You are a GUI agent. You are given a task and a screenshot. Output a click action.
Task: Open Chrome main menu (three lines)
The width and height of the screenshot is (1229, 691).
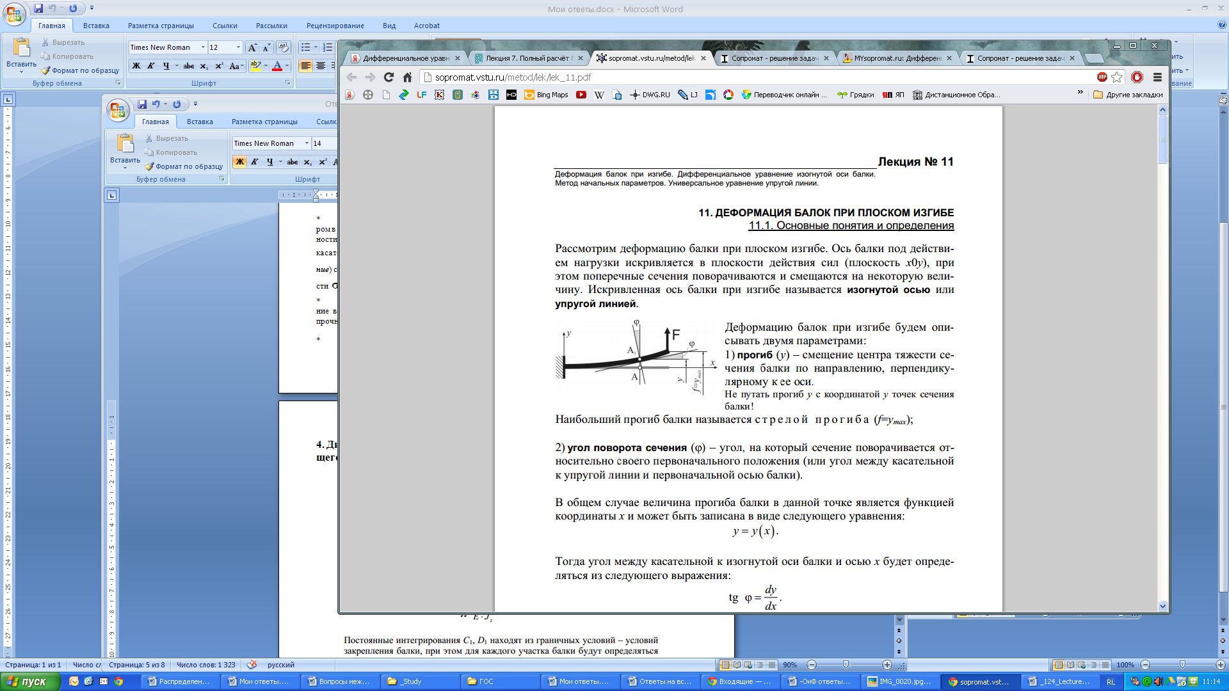point(1157,77)
